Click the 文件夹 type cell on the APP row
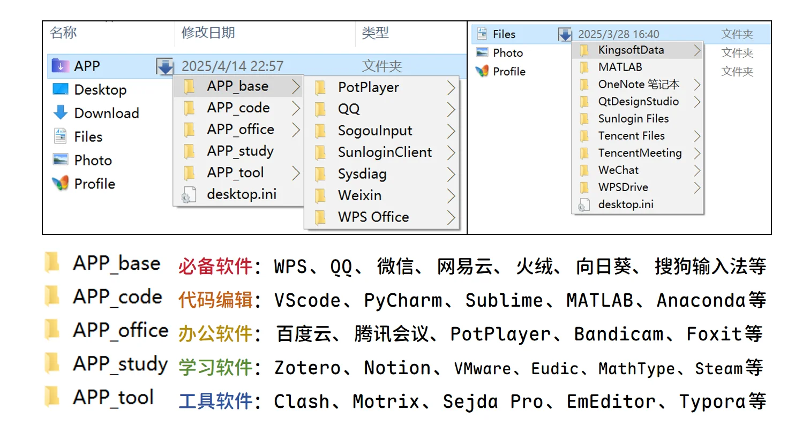Image resolution: width=810 pixels, height=441 pixels. (382, 66)
